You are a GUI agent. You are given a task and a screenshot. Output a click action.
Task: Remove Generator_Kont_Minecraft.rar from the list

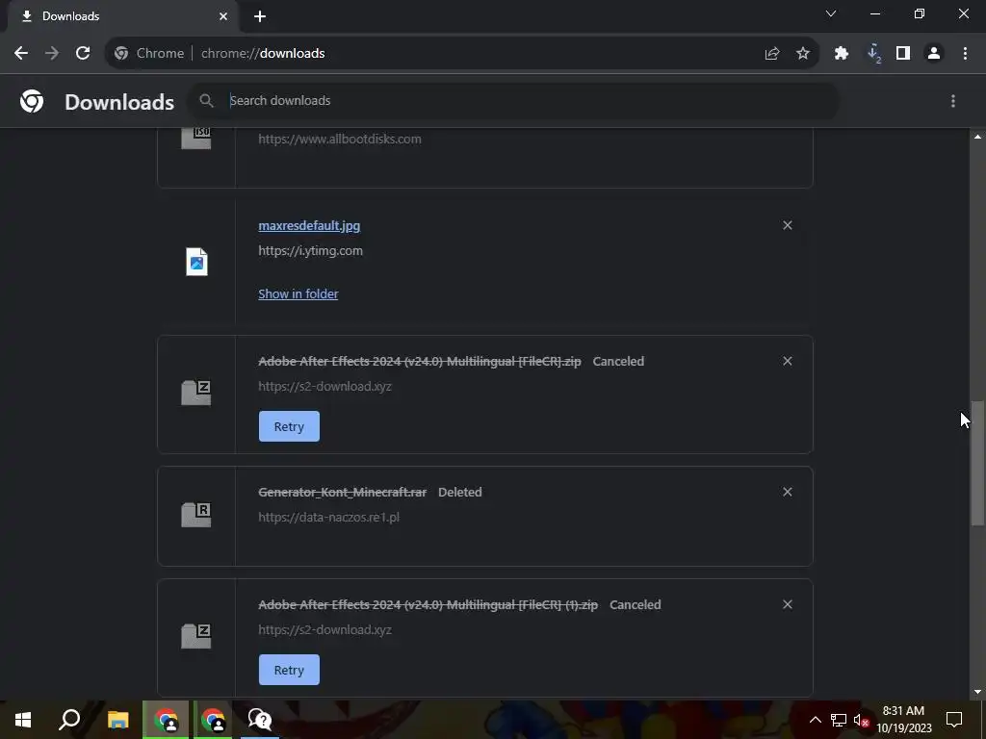(x=788, y=492)
